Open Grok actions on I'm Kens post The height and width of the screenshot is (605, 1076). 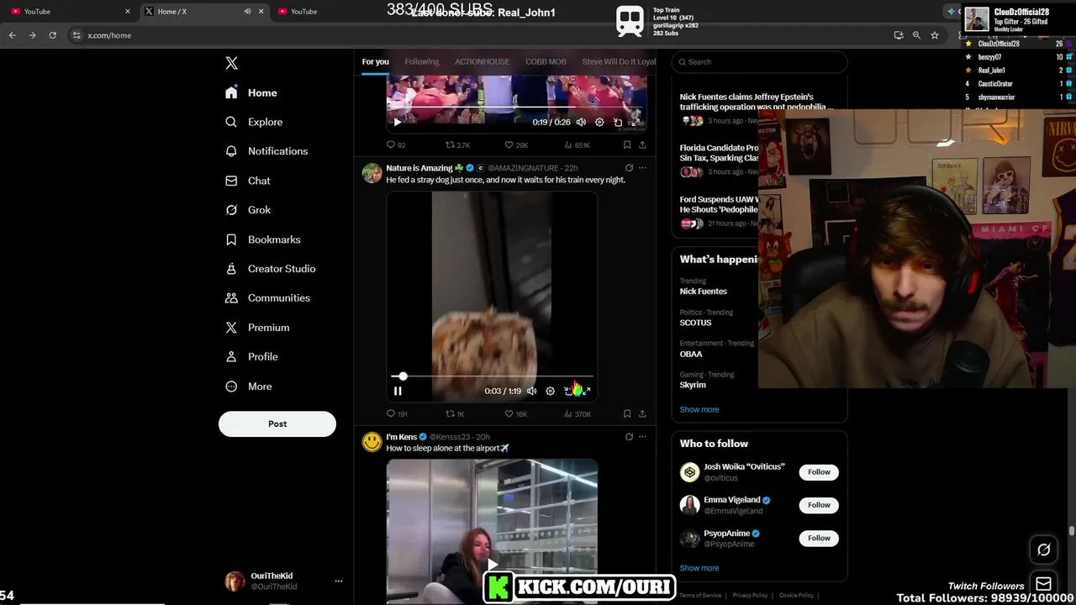(629, 437)
